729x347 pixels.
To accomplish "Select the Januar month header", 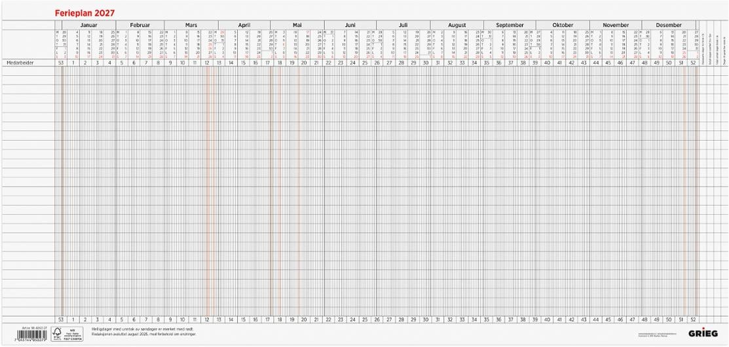I will (x=89, y=25).
